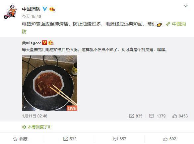Click the crown membership badge beside 中国消防
194x144 pixels.
click(x=52, y=9)
